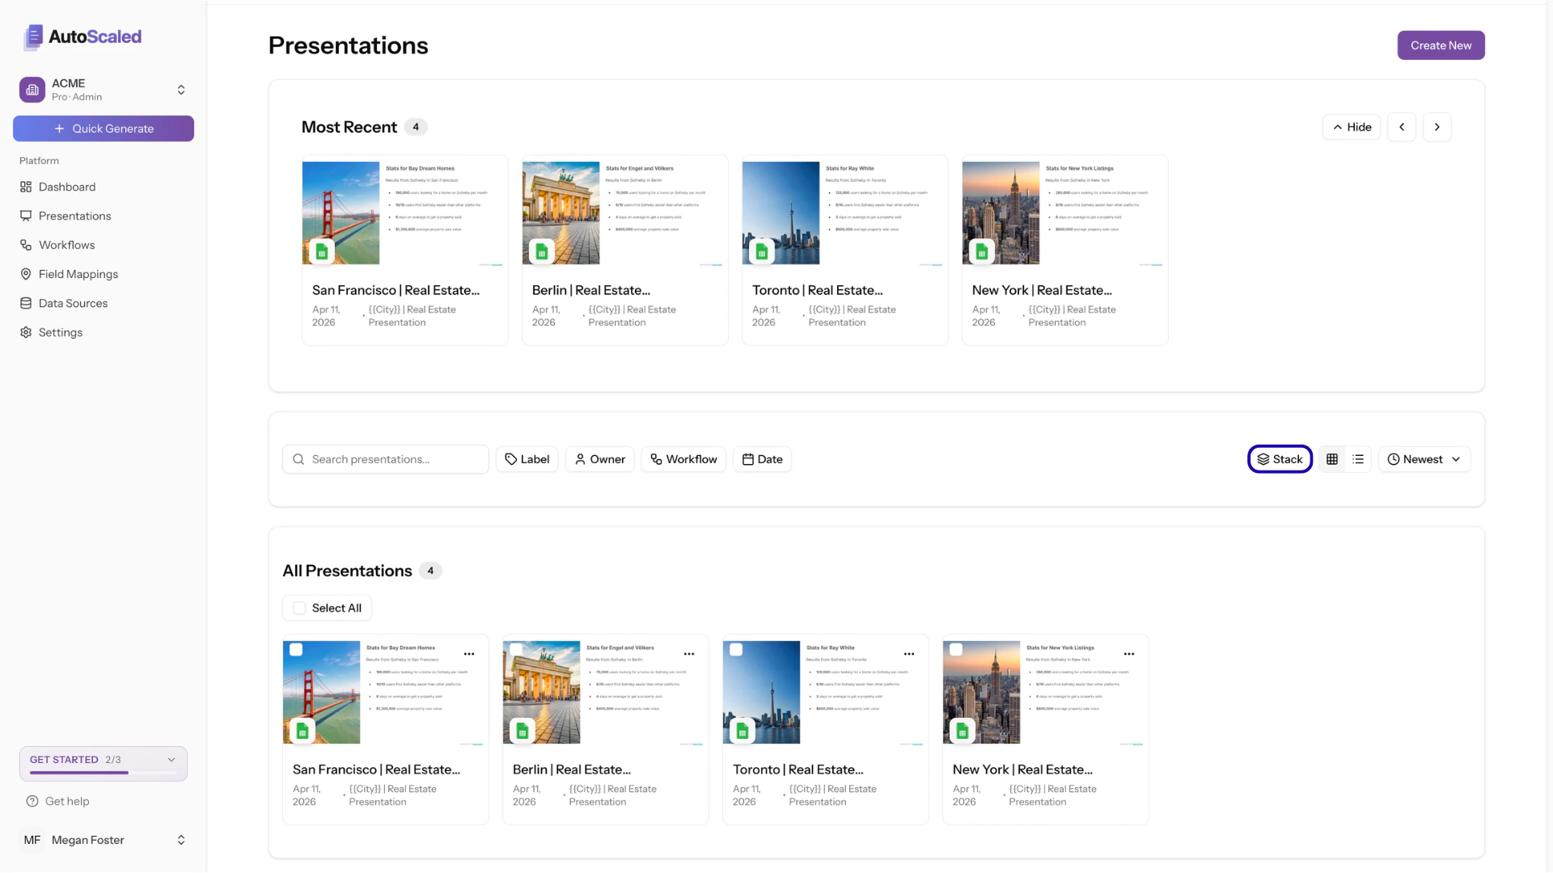
Task: Collapse the Get Started panel
Action: (171, 760)
